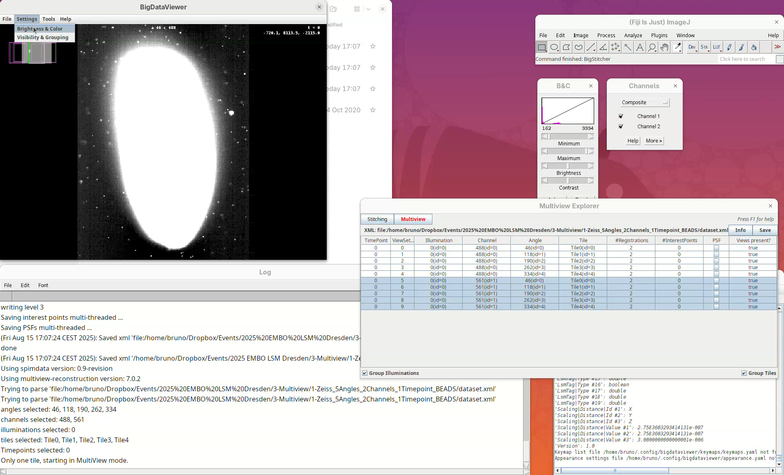The width and height of the screenshot is (784, 475).
Task: Expand more tools double-arrow
Action: (777, 47)
